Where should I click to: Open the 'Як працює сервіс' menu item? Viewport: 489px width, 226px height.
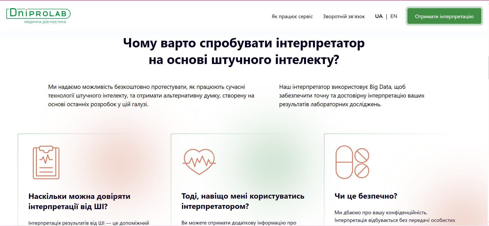[x=292, y=16]
